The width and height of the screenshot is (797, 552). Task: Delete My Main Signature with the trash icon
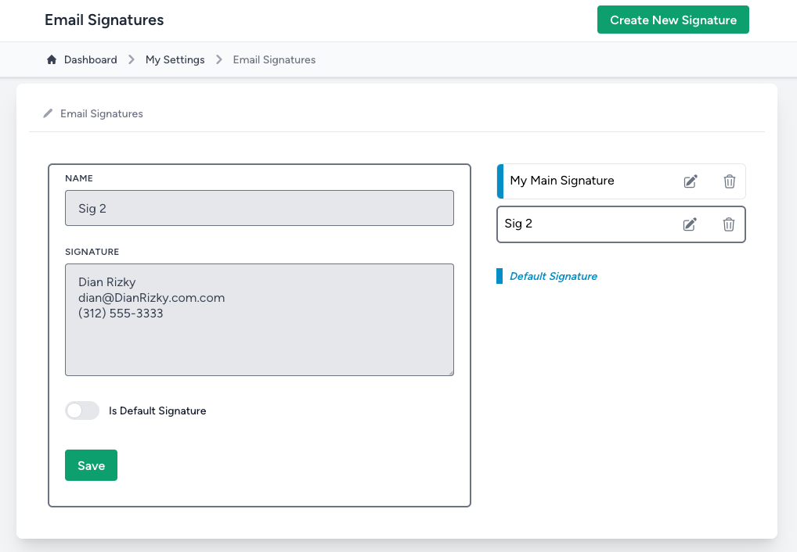[x=729, y=181]
